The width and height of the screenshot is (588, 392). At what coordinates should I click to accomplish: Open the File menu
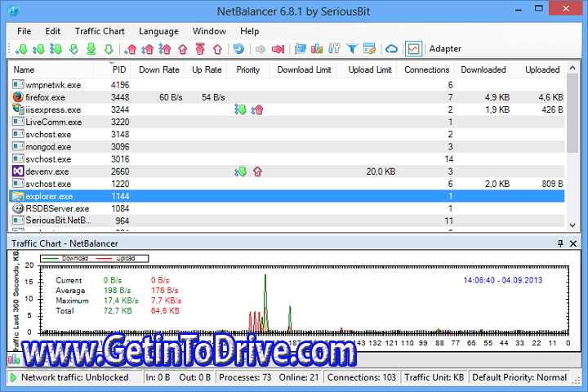(x=24, y=31)
